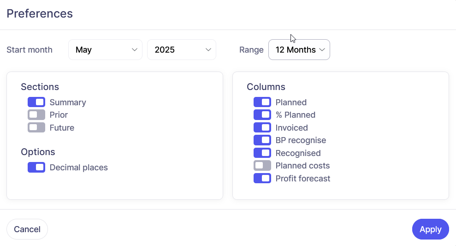Click the Decimal places label

[78, 168]
